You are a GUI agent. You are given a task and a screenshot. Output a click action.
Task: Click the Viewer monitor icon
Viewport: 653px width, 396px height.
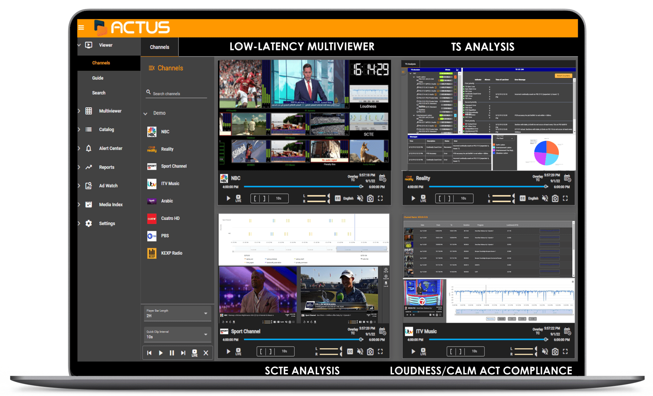coord(89,45)
